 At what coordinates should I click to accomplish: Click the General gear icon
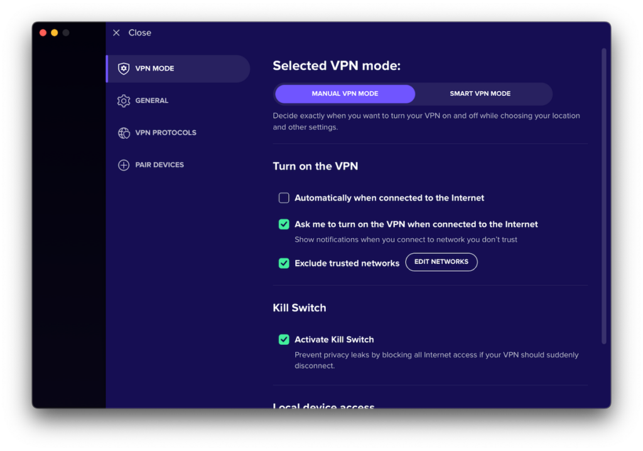[x=124, y=101]
